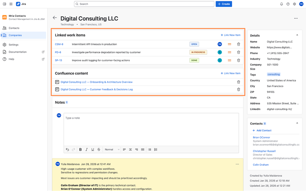Image resolution: width=306 pixels, height=191 pixels.
Task: Open the notifications bell
Action: pyautogui.click(x=281, y=4)
